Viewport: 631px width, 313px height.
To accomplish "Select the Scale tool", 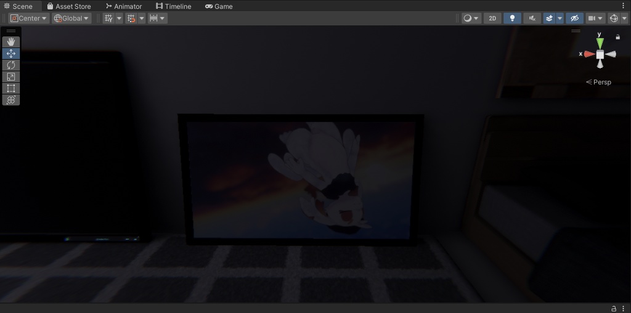I will [x=11, y=77].
